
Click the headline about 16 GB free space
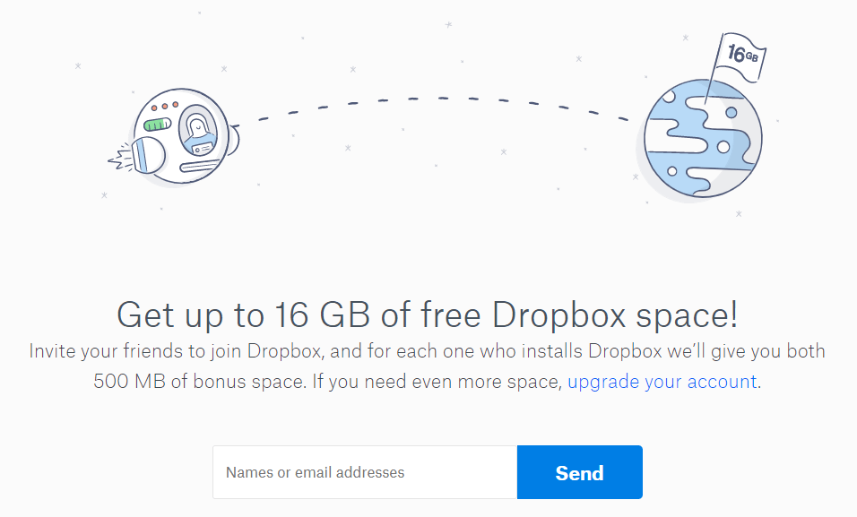428,315
